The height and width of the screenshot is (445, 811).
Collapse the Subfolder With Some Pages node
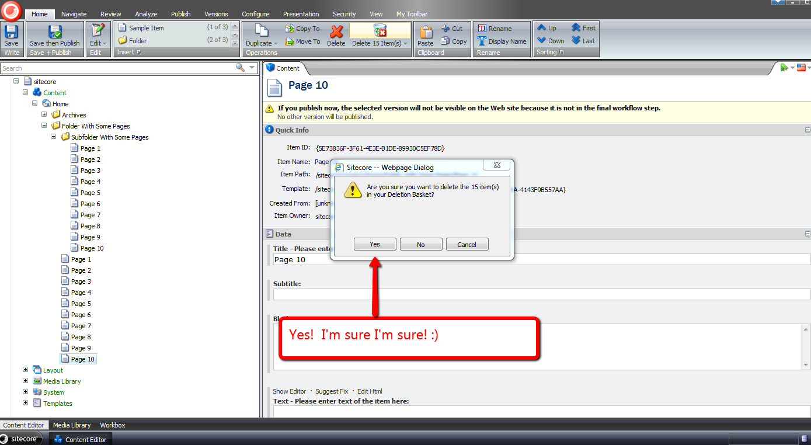54,137
